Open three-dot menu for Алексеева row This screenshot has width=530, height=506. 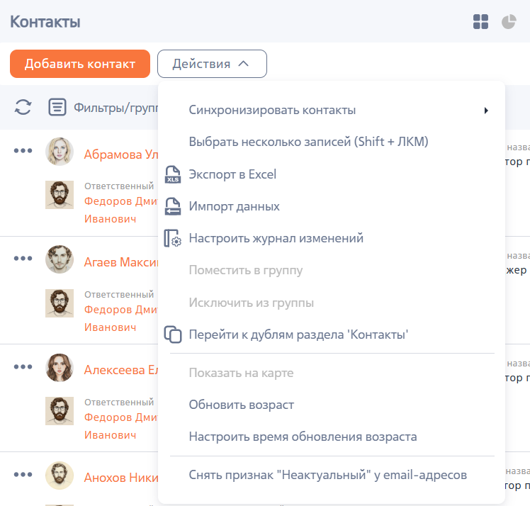[23, 366]
